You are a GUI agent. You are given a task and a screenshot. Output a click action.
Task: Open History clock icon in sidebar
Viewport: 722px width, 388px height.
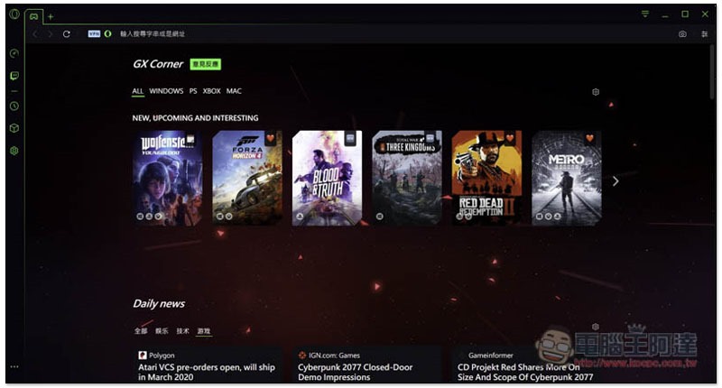pyautogui.click(x=14, y=106)
